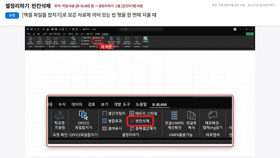Click the 교명 확인 group label in the enlarged ribbon
The height and width of the screenshot is (158, 280).
click(x=59, y=135)
